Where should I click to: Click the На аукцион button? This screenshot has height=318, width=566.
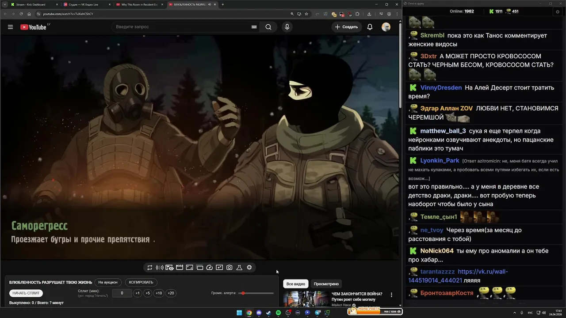click(x=108, y=282)
